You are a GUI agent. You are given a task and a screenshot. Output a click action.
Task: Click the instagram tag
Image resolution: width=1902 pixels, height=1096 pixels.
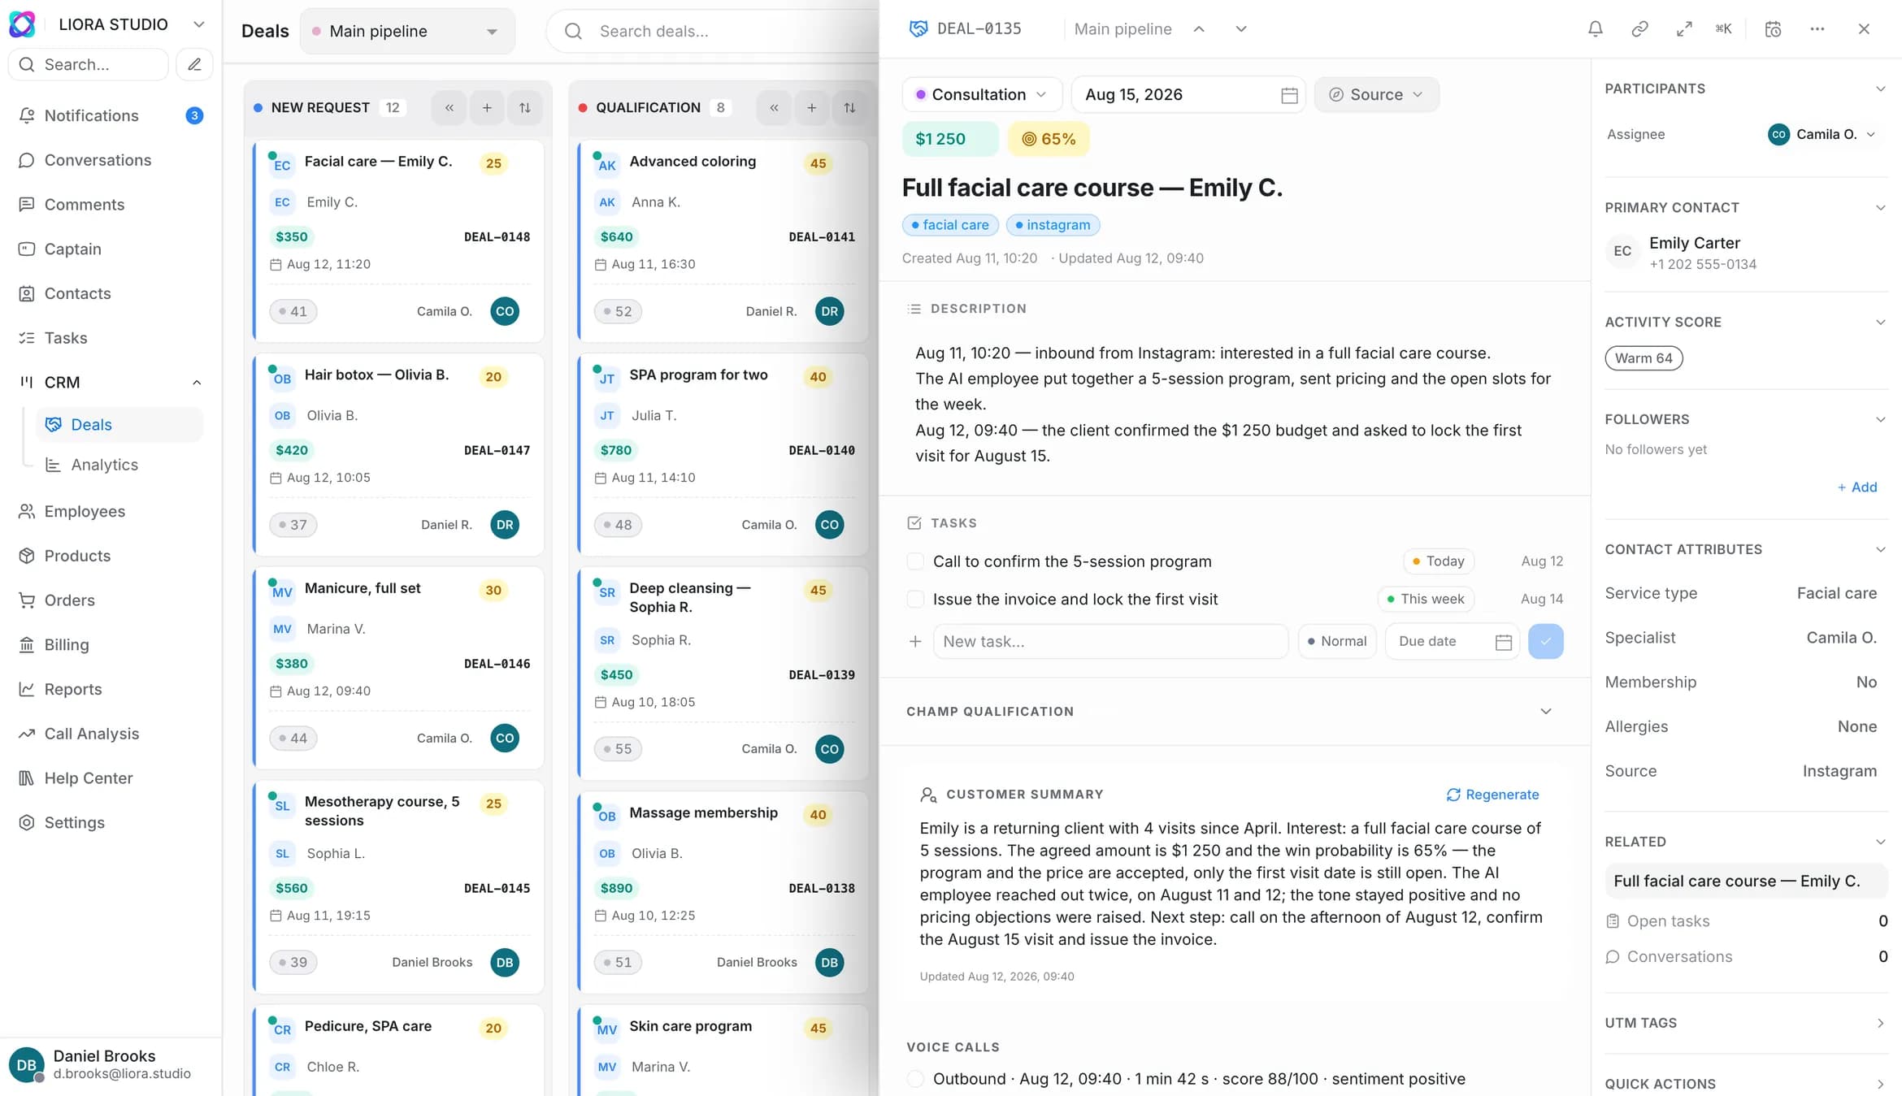pyautogui.click(x=1053, y=225)
